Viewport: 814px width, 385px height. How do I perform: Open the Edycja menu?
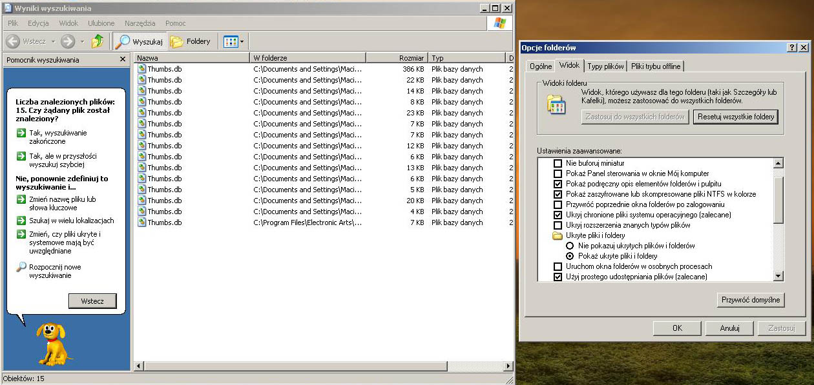tap(38, 23)
